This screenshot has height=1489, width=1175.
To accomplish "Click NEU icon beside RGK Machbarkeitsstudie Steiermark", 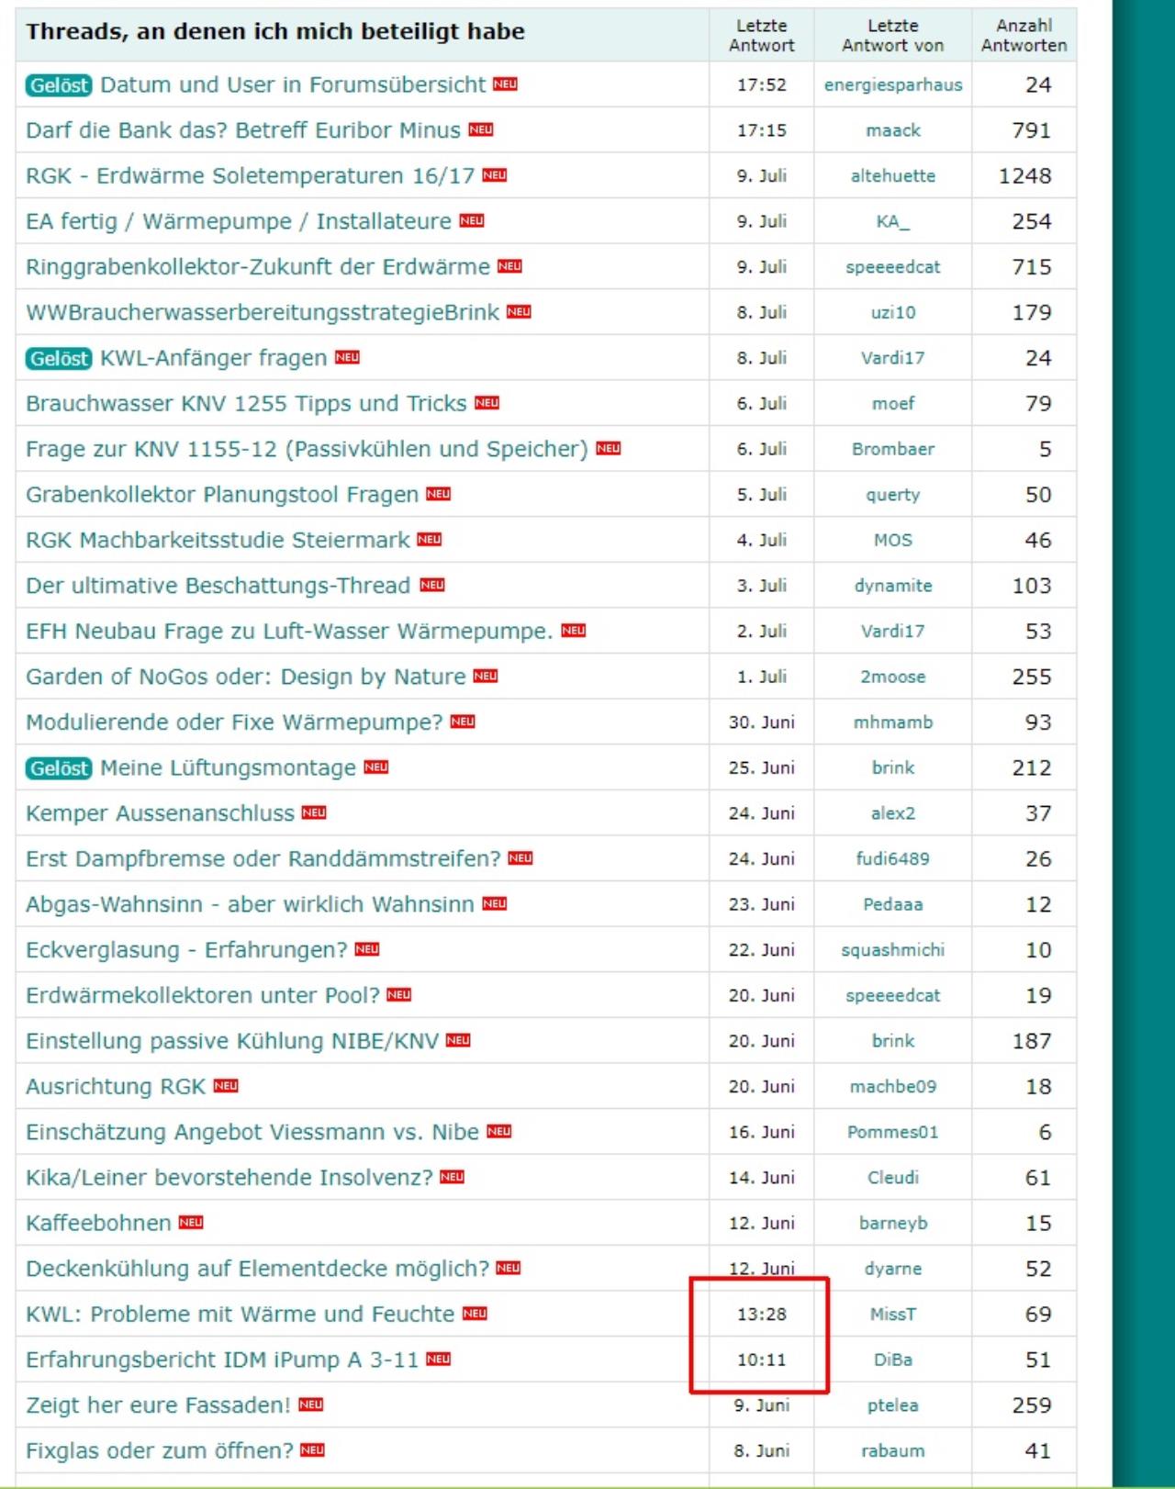I will click(x=430, y=539).
